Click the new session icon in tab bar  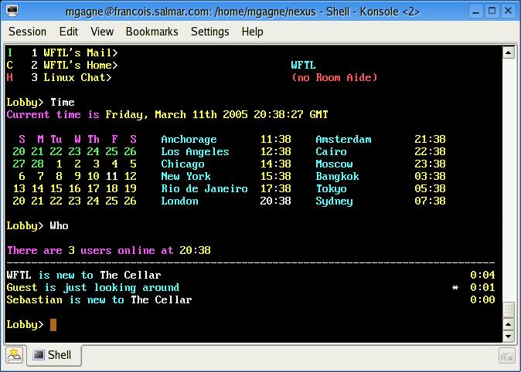click(x=14, y=355)
